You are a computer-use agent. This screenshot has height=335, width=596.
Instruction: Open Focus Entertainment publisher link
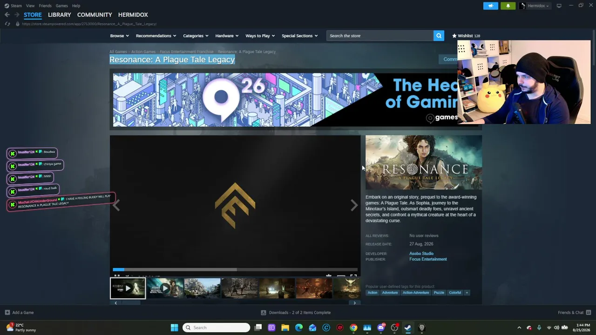click(x=428, y=259)
